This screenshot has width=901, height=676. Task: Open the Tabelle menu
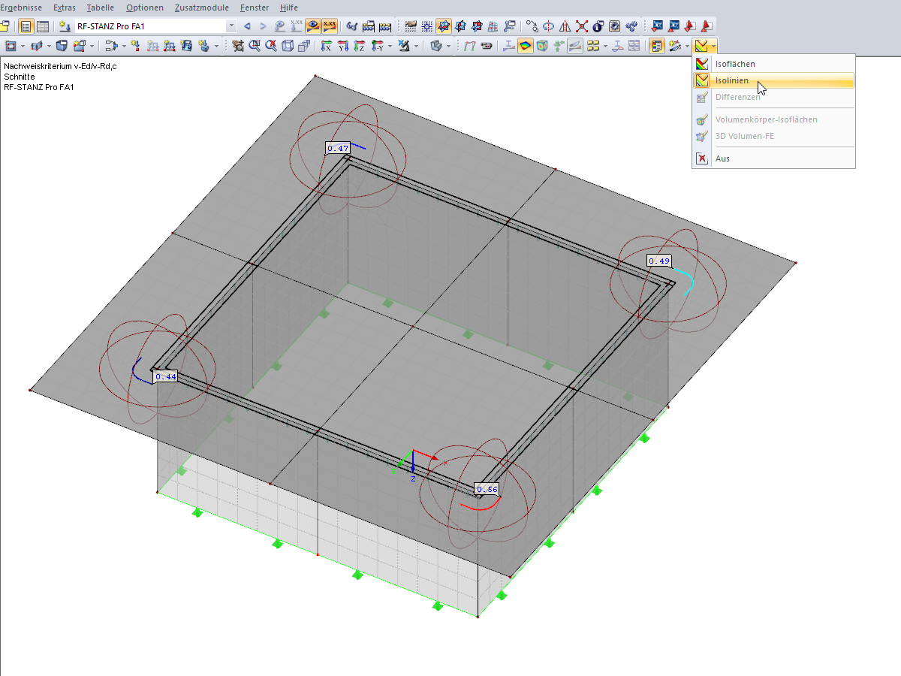[x=101, y=8]
